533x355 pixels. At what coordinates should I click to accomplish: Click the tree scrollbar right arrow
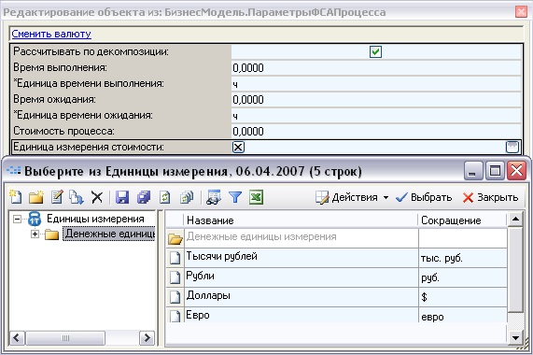coord(147,337)
